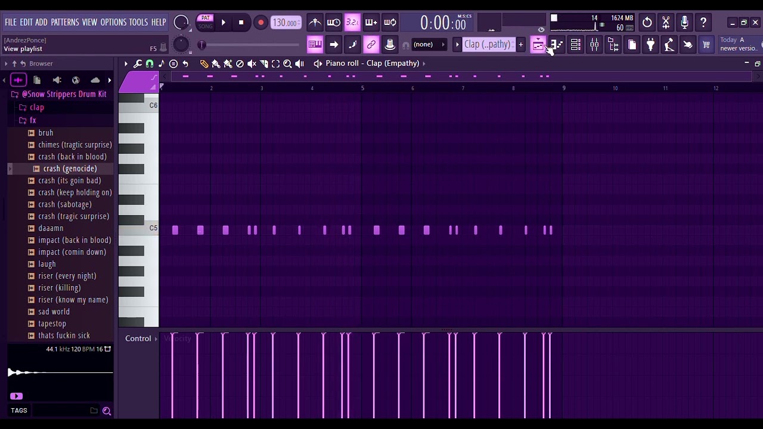Expand the clap folder
Viewport: 763px width, 429px height.
pyautogui.click(x=32, y=107)
